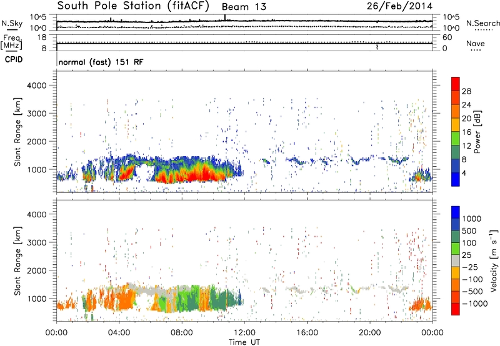The image size is (500, 346).
Task: Click the 'Slant Range [km]' label of the velocity panel
Action: pos(17,261)
